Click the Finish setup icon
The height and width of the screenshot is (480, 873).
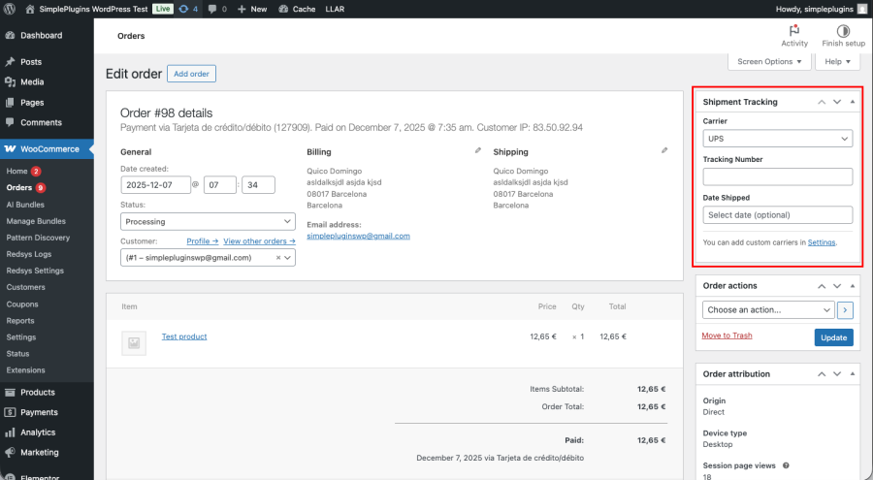pyautogui.click(x=842, y=31)
